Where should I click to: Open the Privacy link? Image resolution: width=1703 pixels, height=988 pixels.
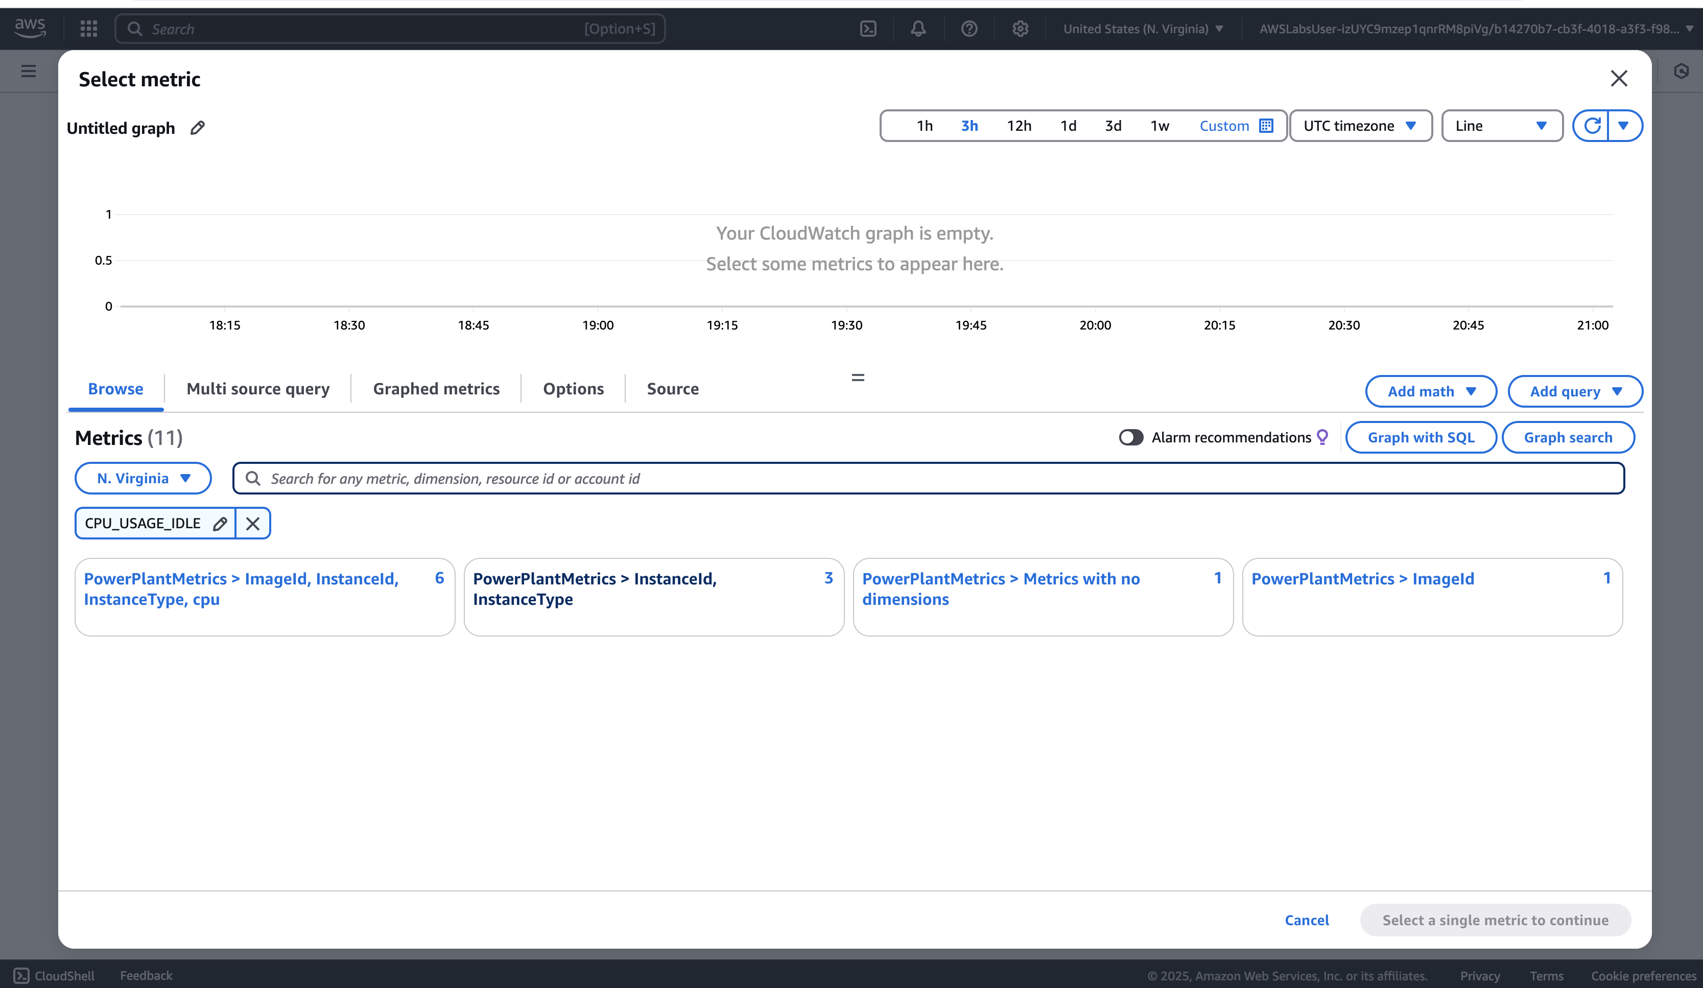pyautogui.click(x=1479, y=976)
